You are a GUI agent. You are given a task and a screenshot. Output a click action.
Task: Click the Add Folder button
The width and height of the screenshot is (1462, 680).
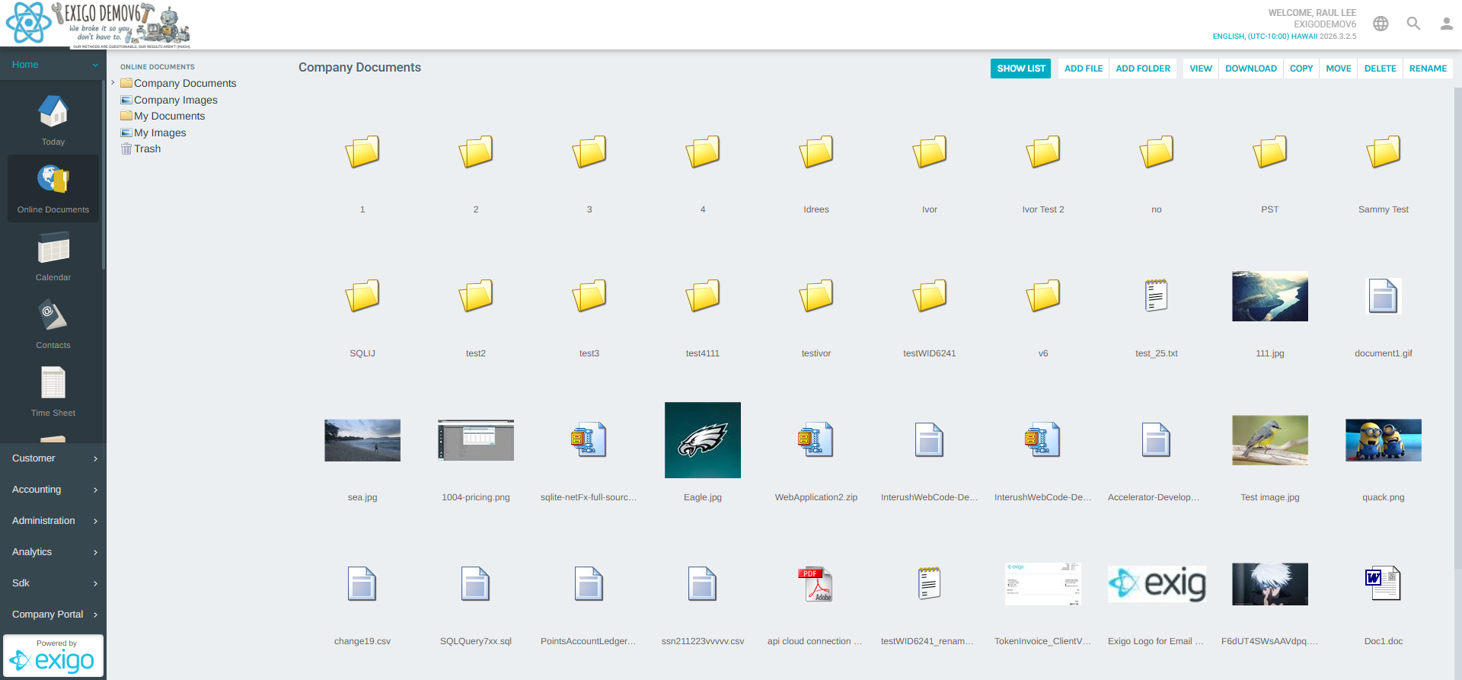1143,69
